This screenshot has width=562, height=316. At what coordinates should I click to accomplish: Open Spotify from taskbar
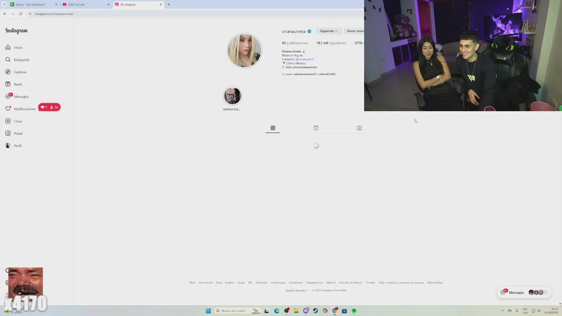tap(354, 311)
